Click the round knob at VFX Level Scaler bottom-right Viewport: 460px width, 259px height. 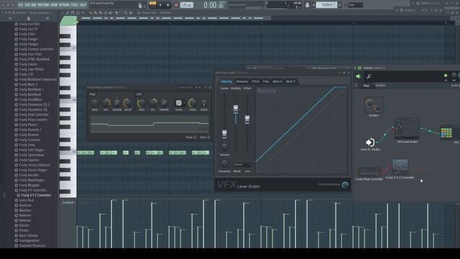pos(345,185)
